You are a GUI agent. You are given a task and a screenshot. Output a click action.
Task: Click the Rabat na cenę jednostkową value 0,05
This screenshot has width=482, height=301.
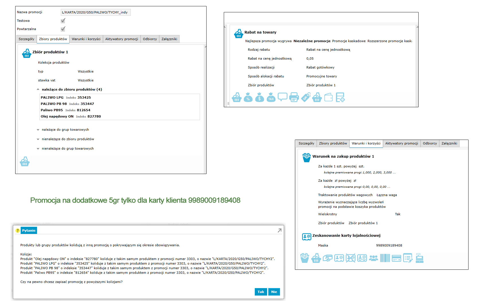[x=310, y=58]
